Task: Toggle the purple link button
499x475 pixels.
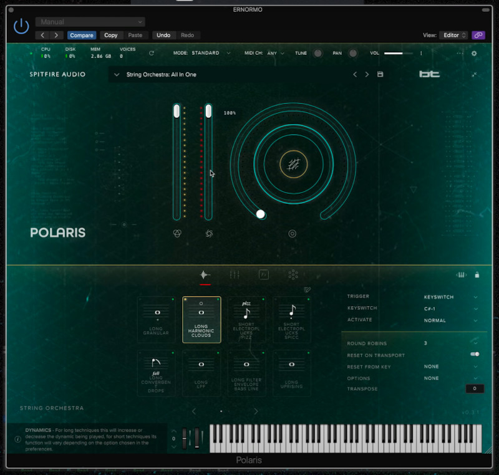Action: 478,36
